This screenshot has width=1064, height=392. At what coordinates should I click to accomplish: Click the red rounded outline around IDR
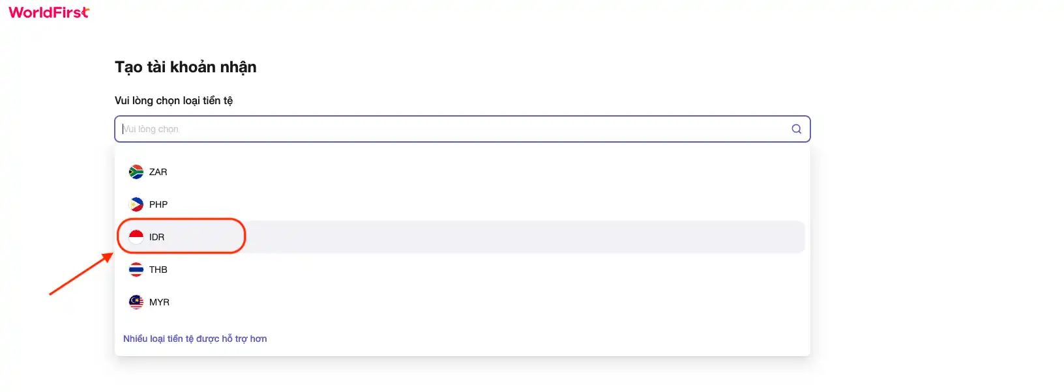[x=181, y=236]
